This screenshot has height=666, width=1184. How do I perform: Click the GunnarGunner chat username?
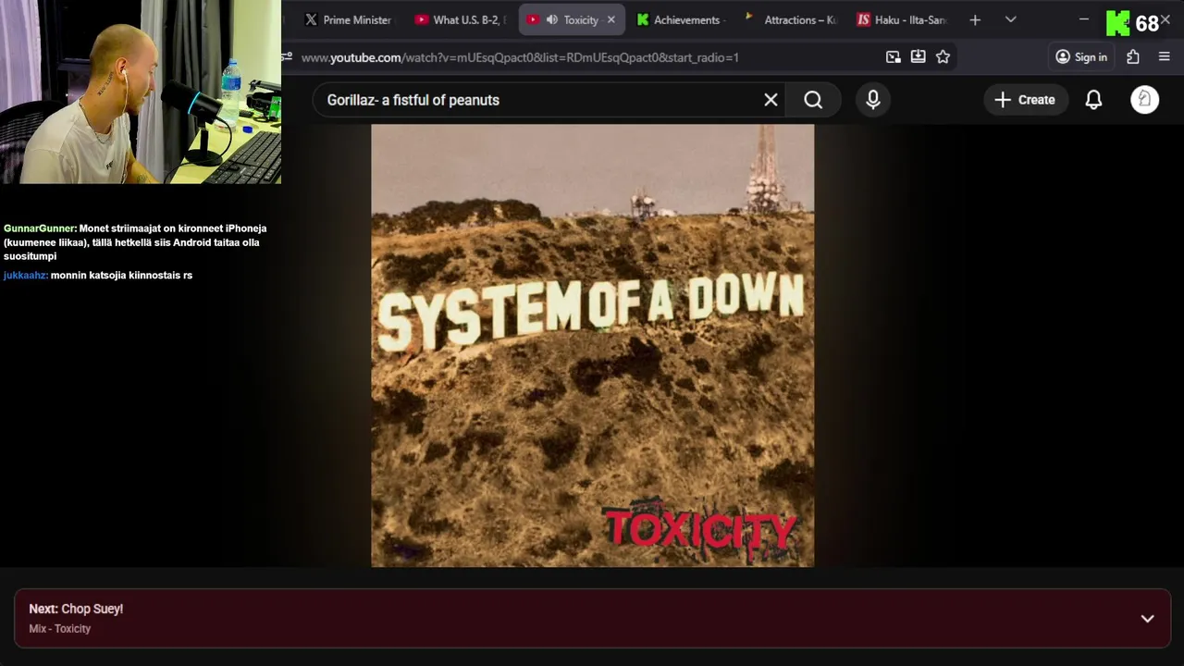[40, 228]
